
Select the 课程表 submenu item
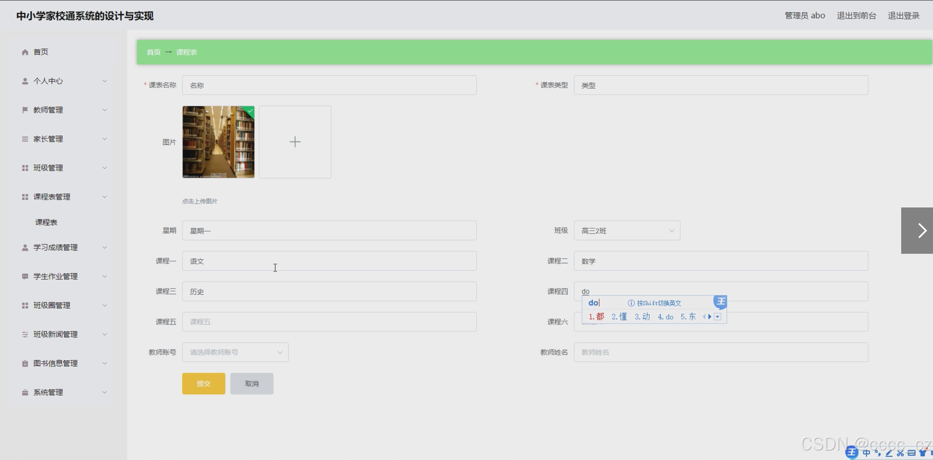[46, 222]
